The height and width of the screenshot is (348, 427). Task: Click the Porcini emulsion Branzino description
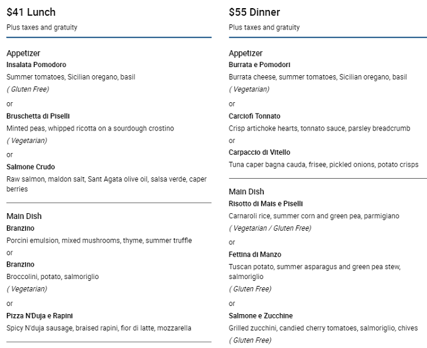pyautogui.click(x=99, y=240)
